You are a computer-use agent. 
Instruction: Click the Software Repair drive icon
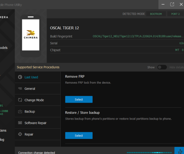pyautogui.click(x=20, y=123)
